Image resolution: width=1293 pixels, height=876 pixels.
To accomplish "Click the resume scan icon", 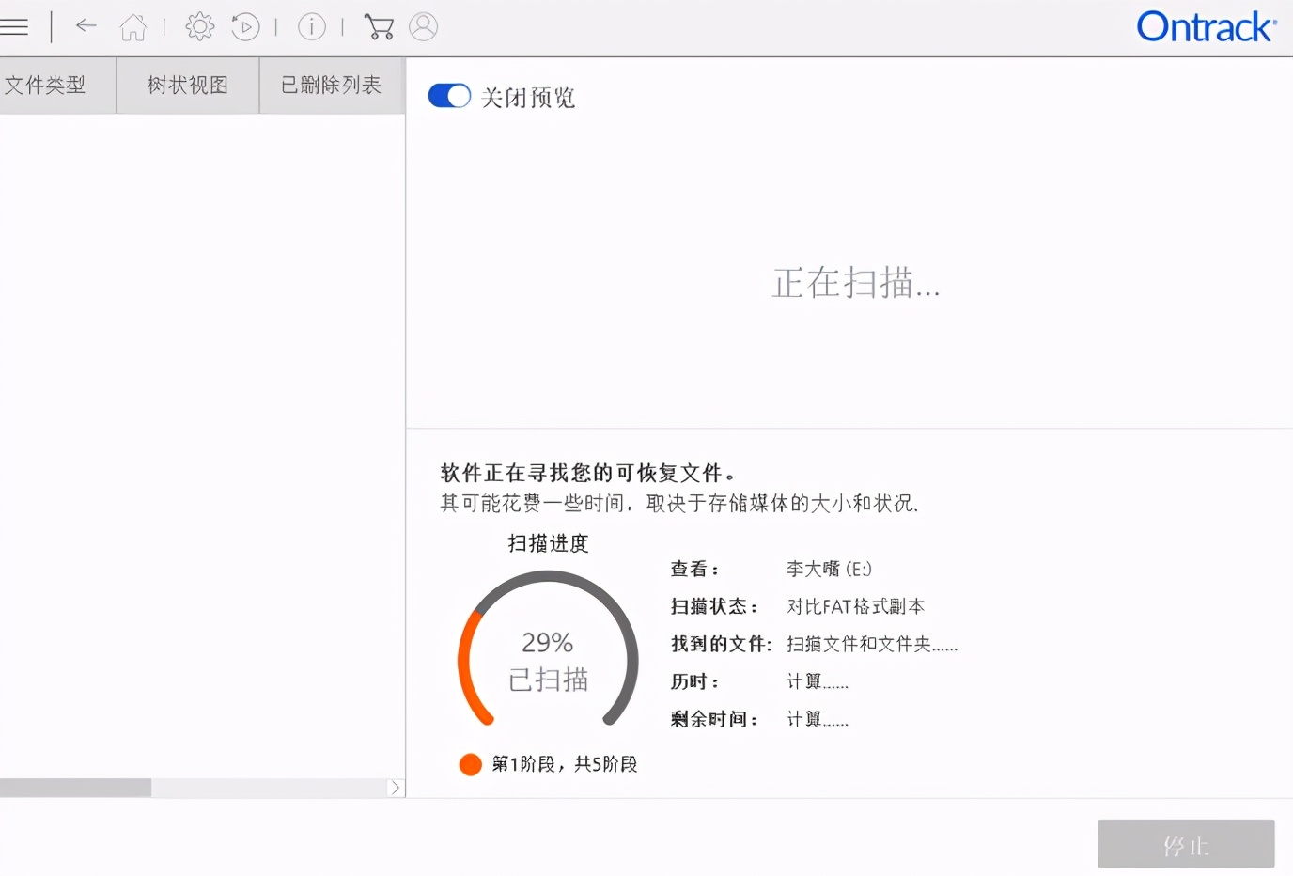I will coord(245,26).
